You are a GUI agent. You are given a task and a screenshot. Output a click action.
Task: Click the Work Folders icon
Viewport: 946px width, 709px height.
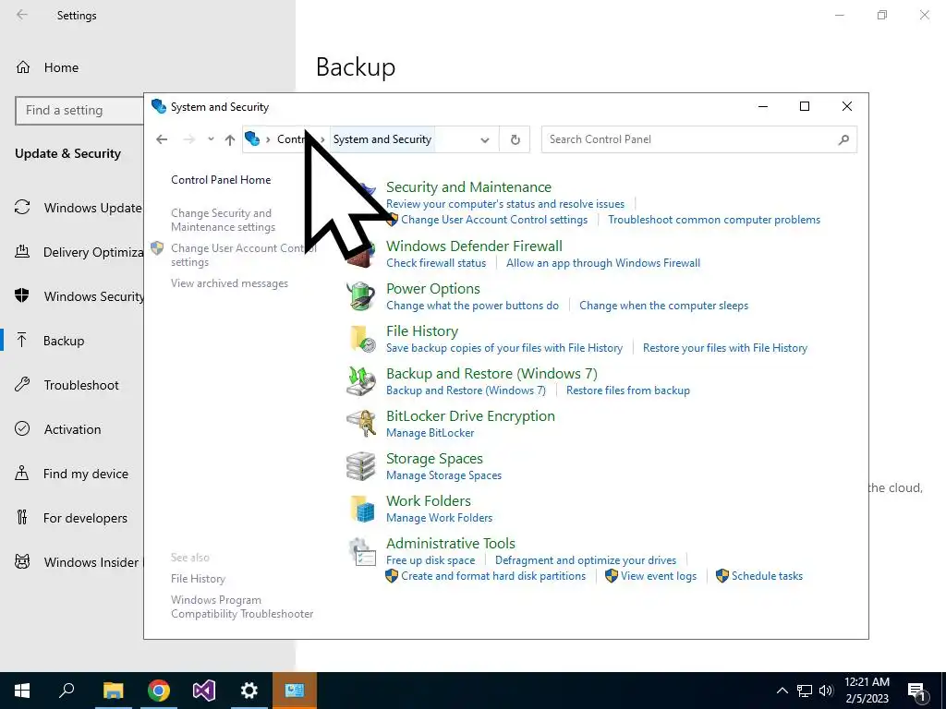click(x=362, y=509)
